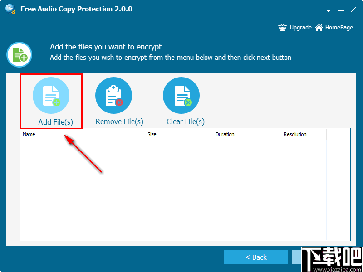Minimize the application window
363x272 pixels.
(341, 10)
